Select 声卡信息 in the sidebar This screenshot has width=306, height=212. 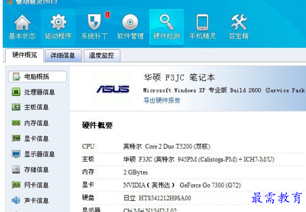36,201
